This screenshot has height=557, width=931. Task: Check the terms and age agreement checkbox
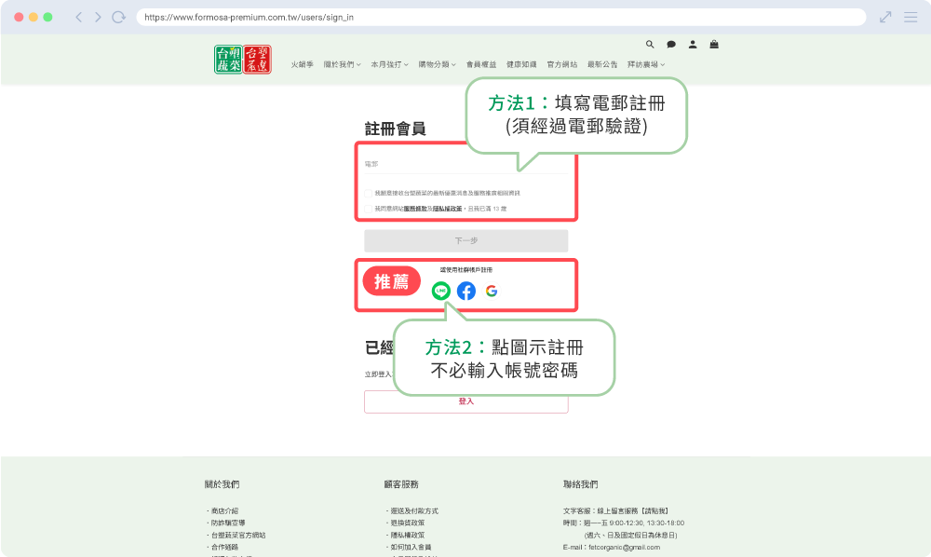point(367,208)
